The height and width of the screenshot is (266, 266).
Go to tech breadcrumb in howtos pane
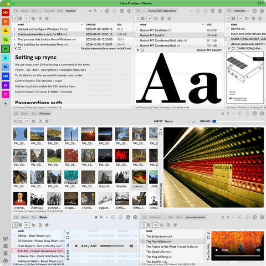60,11
